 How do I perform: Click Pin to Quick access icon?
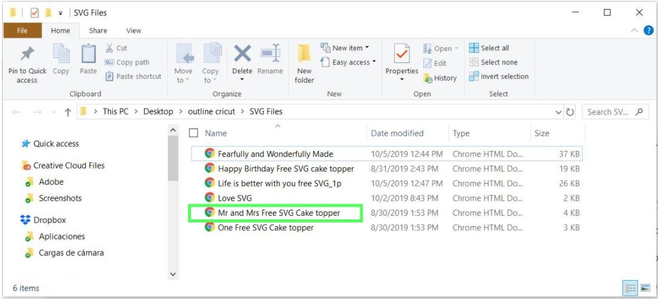coord(27,54)
